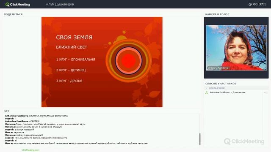Collapse the ДОКЛАДЧИКИ group triangle

207,88
